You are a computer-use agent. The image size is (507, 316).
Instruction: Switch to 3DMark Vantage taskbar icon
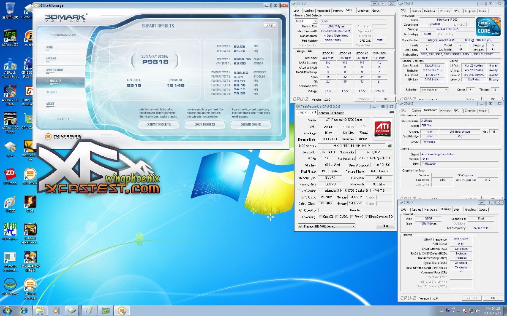point(122,311)
